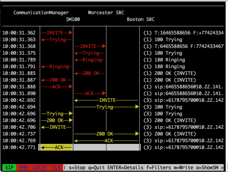This screenshot has height=172, width=228.
Task: Select the yellow Trying arrow at 10:00:42.694
Action: [106, 107]
